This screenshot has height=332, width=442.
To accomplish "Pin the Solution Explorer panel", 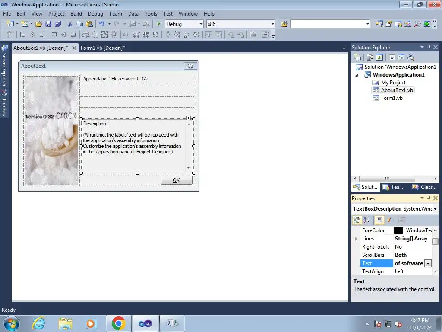I will pos(429,47).
